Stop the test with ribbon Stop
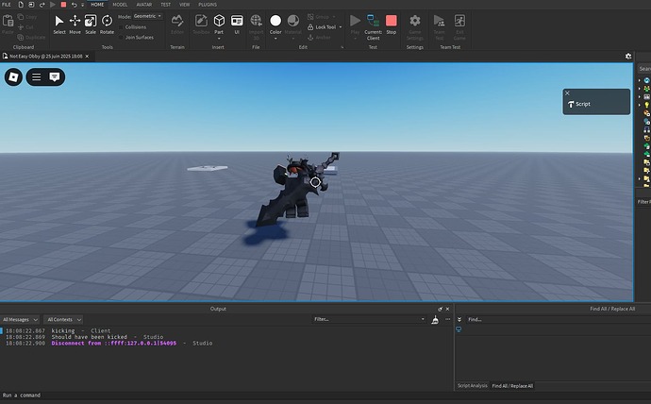This screenshot has height=404, width=651. [x=392, y=25]
